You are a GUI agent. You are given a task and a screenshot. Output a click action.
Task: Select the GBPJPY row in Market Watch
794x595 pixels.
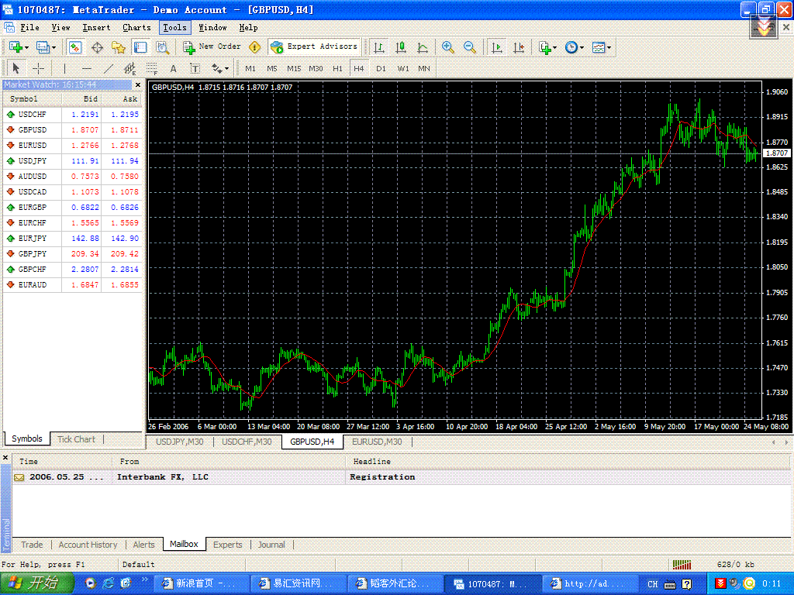coord(74,253)
